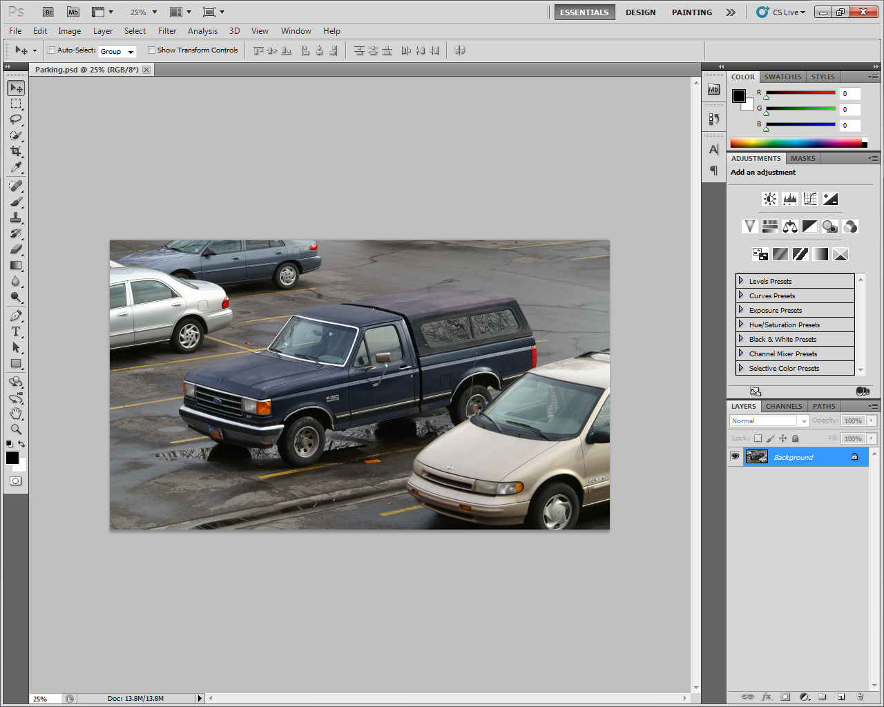
Task: Enable Show Transform Controls checkbox
Action: tap(152, 50)
